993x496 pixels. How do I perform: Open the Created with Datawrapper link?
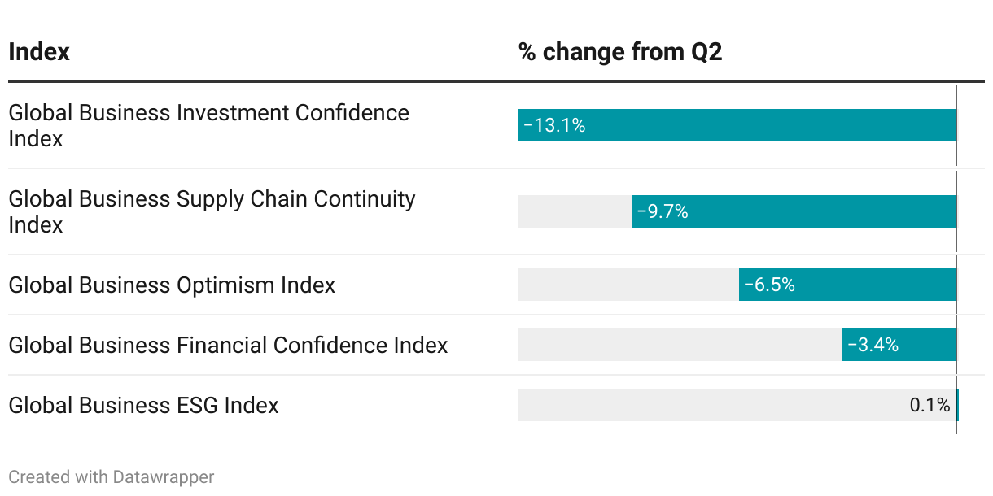[112, 477]
